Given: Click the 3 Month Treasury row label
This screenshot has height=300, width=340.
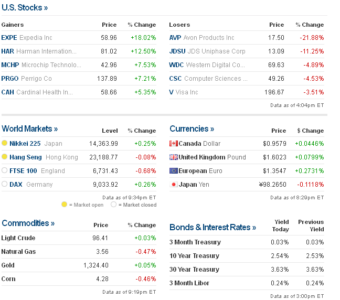Looking at the screenshot, I should click(x=195, y=242).
